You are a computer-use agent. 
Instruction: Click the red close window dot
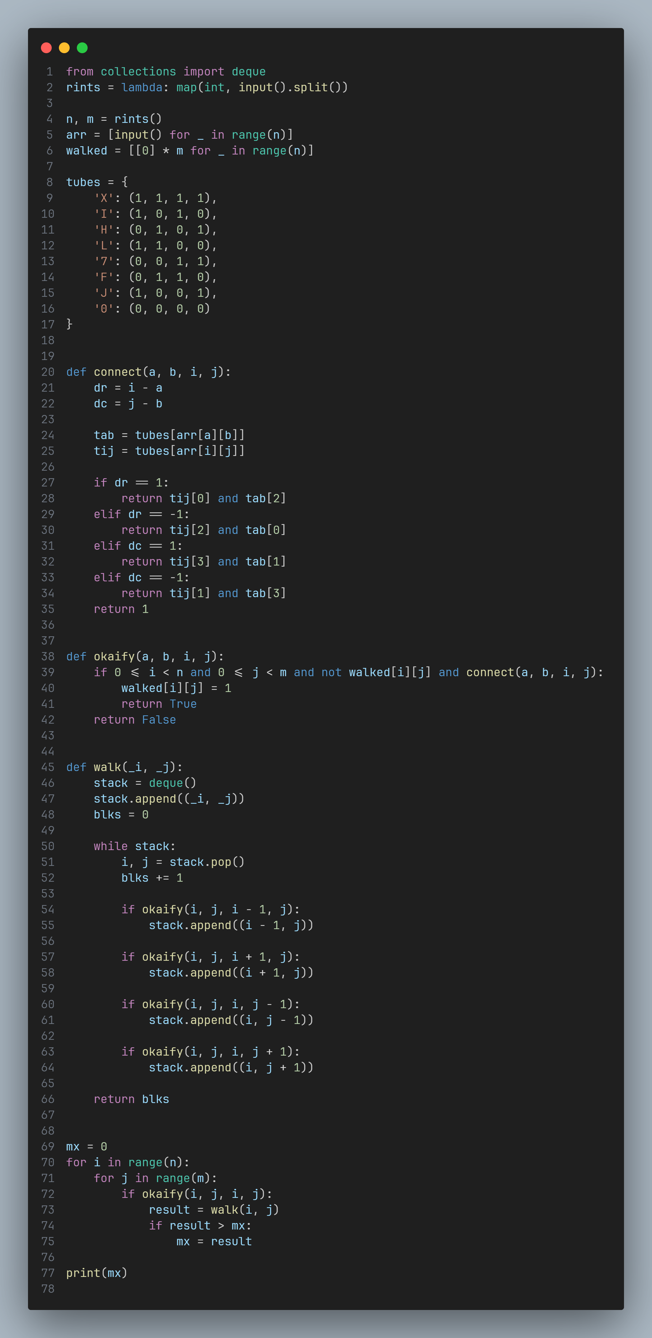pos(46,48)
